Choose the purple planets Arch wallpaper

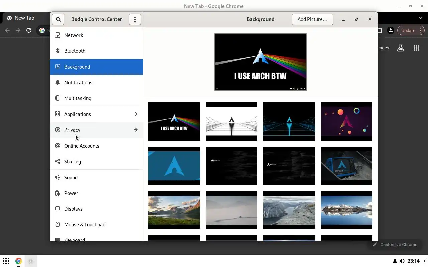tap(347, 121)
